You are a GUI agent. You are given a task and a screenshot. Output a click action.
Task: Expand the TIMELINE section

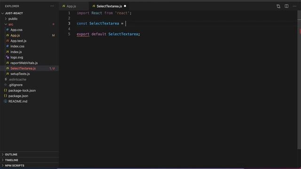click(x=11, y=160)
